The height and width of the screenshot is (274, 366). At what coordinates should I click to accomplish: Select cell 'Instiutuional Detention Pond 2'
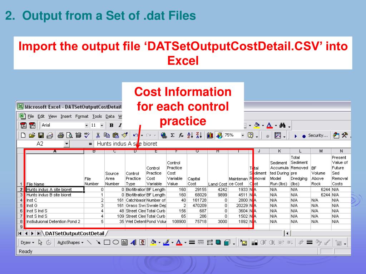pos(55,222)
